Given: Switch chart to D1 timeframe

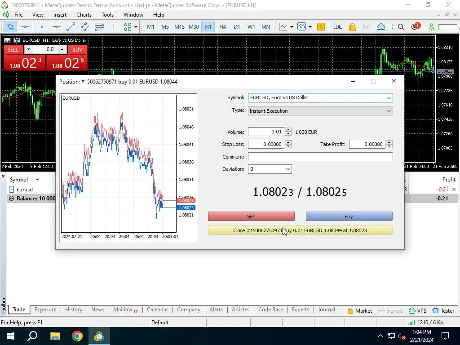Looking at the screenshot, I should [237, 27].
